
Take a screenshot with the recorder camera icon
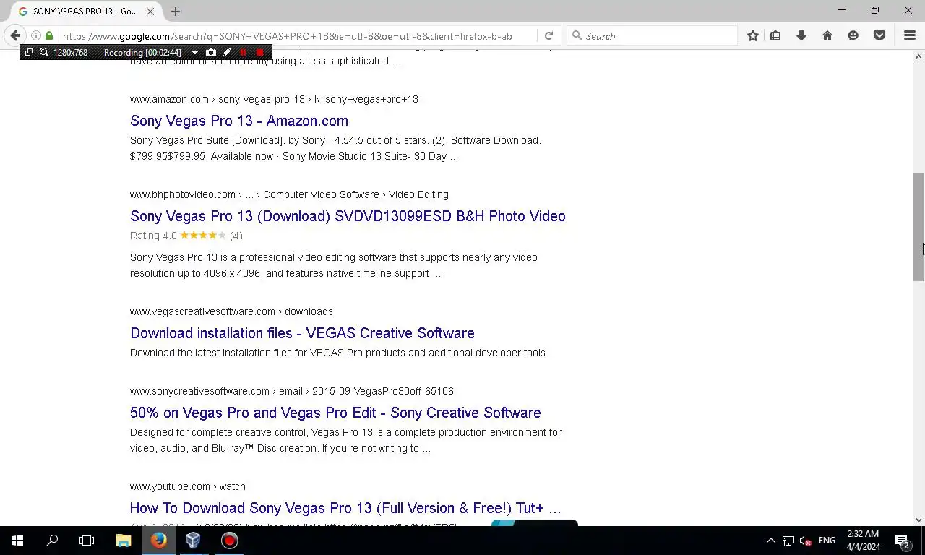[x=211, y=52]
